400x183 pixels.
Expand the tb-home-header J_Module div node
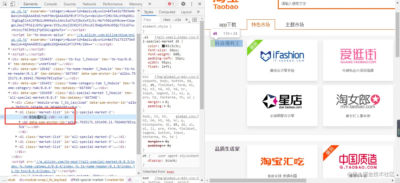[x=9, y=69]
